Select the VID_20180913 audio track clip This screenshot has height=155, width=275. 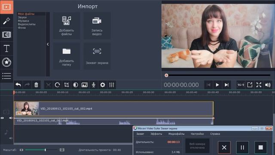click(x=113, y=121)
